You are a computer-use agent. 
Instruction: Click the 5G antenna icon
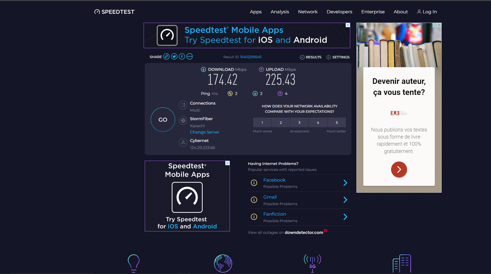tap(312, 263)
